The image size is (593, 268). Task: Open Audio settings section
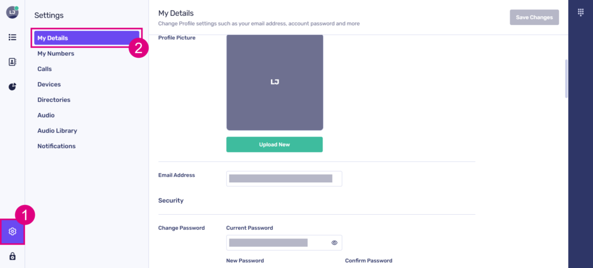tap(46, 115)
